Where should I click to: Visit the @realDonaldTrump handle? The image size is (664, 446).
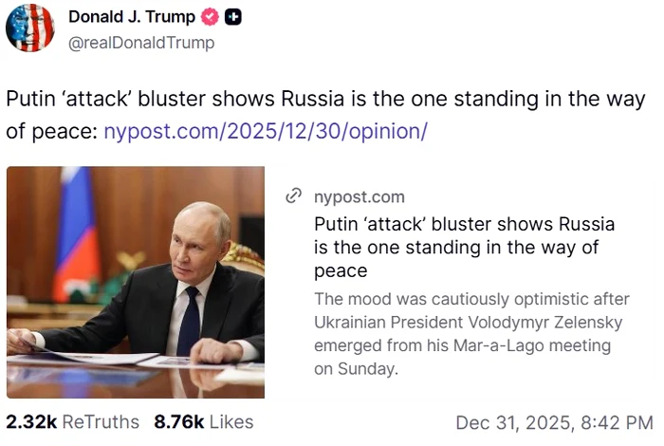pos(141,43)
